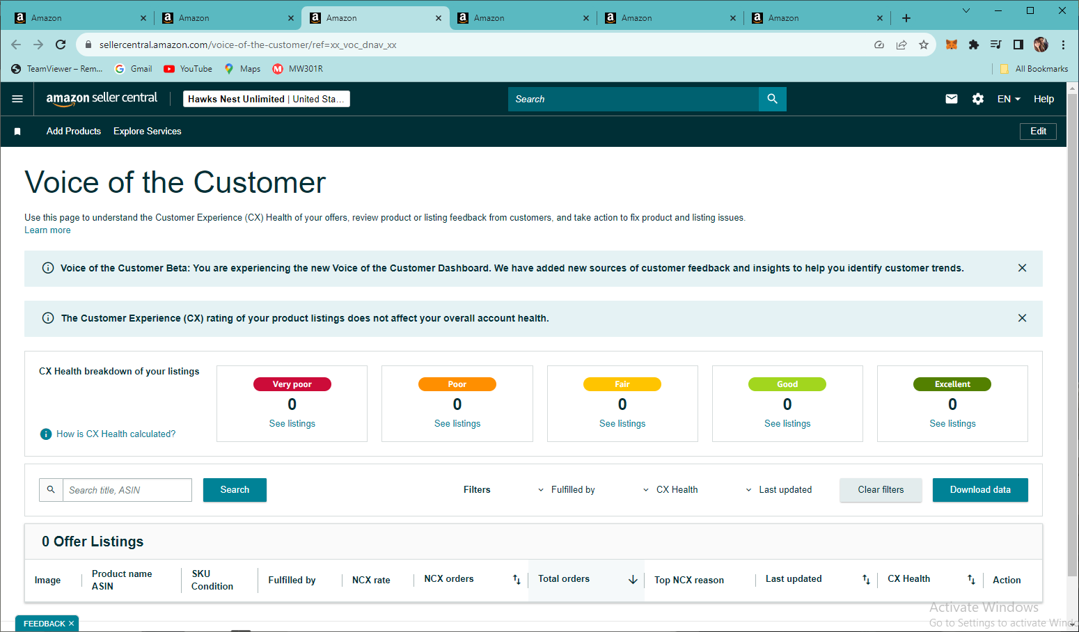Open the TeamViewer bookmark
This screenshot has height=632, width=1079.
[x=56, y=69]
